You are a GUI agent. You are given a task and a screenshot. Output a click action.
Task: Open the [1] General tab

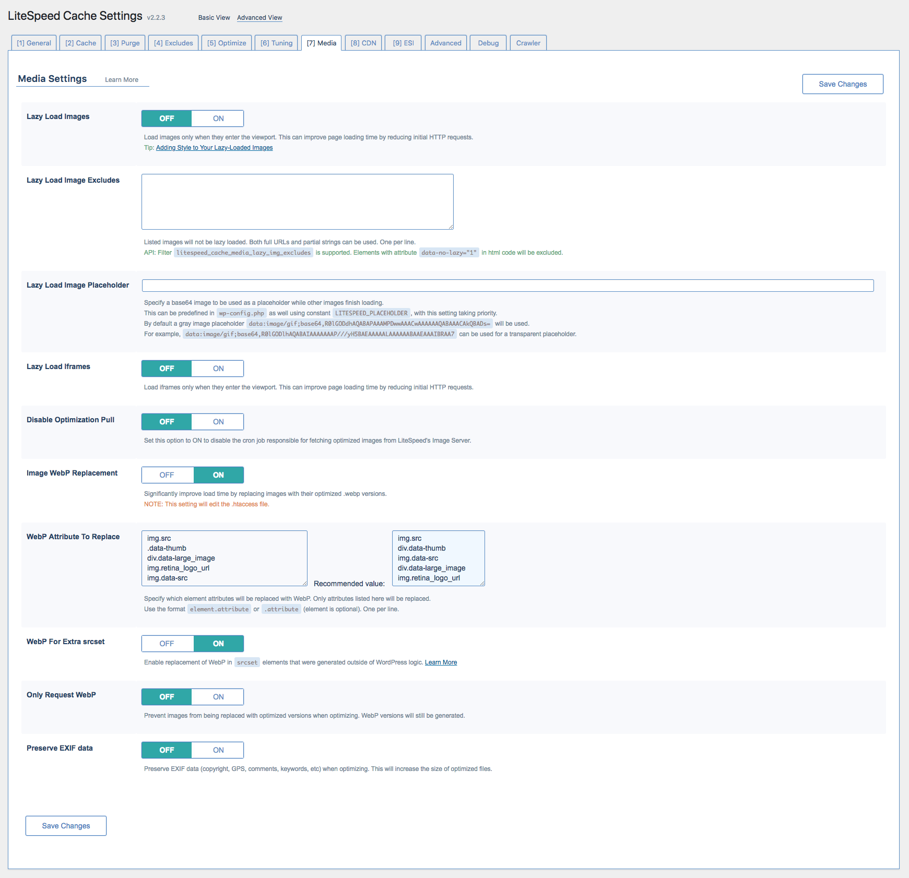[x=34, y=43]
